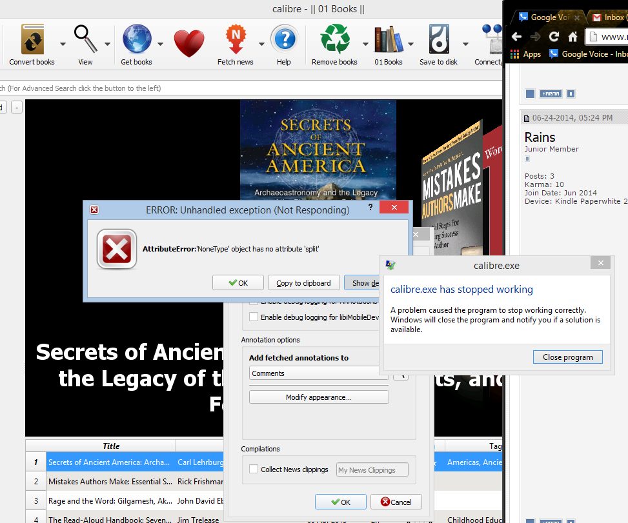The height and width of the screenshot is (523, 628).
Task: Click Cancel in the preferences dialog
Action: (396, 502)
